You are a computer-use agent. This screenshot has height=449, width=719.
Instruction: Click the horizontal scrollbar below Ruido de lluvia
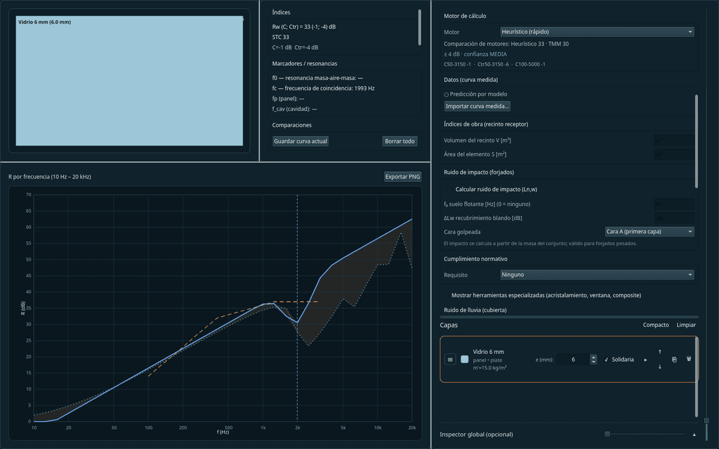(569, 316)
